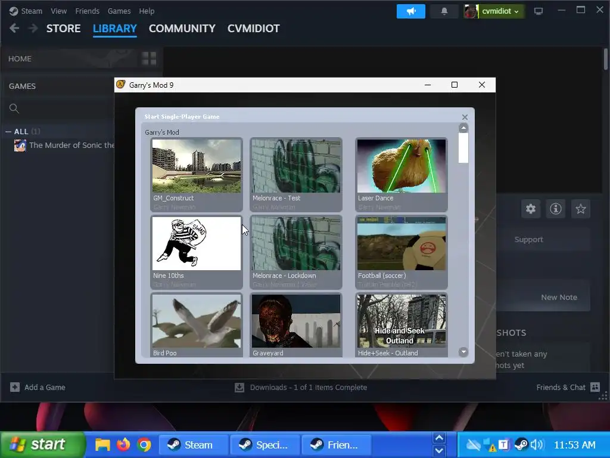Screen dimensions: 610x458
Task: Go forward with the Steam forward arrow
Action: click(33, 28)
